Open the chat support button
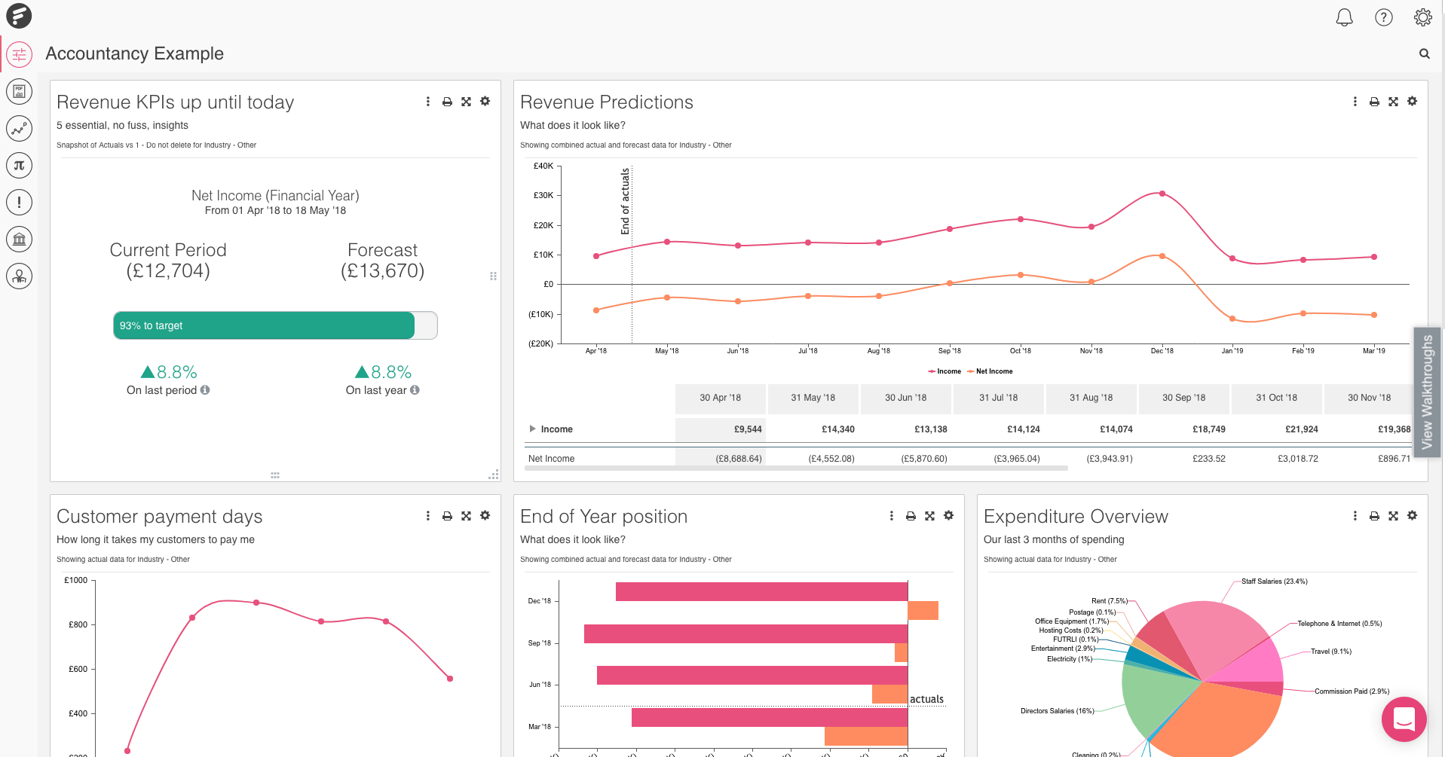The image size is (1445, 757). [x=1404, y=719]
